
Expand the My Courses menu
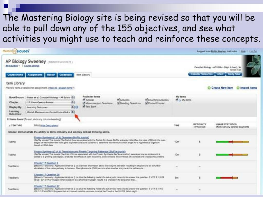(x=13, y=66)
